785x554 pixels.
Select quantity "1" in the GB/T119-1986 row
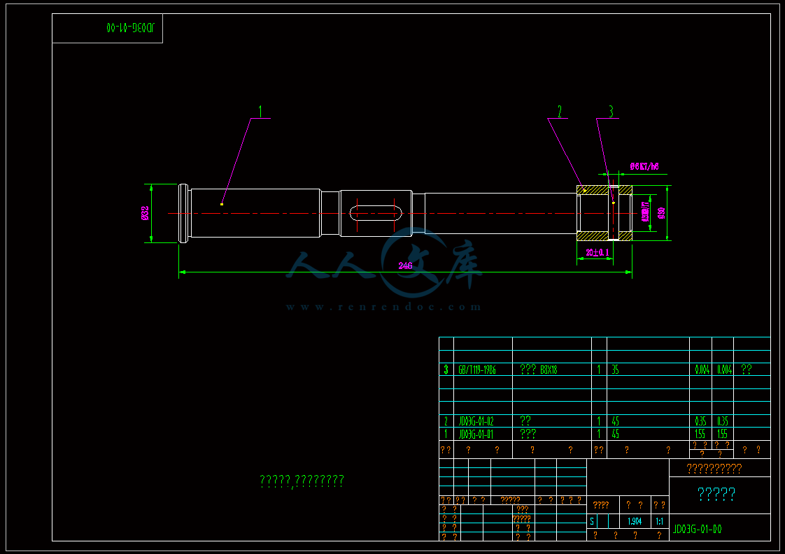click(599, 370)
